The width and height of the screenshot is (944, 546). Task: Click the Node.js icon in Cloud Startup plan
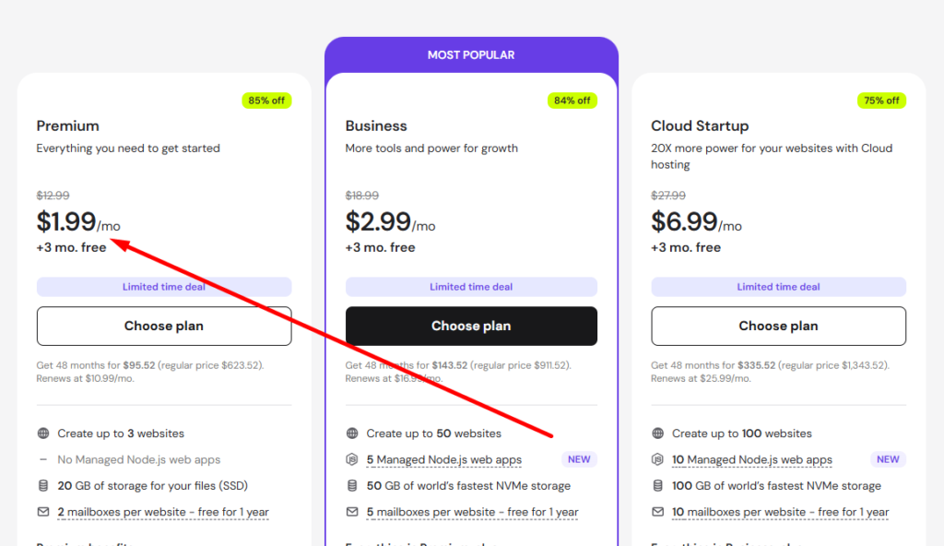click(x=658, y=458)
